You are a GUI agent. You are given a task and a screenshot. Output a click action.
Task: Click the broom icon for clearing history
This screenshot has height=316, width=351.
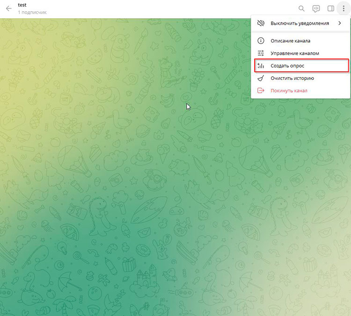click(261, 78)
